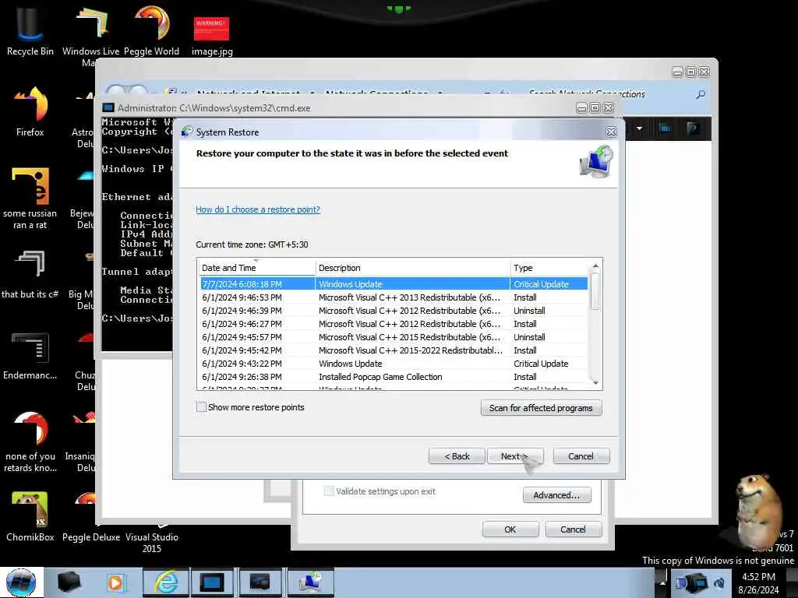Screen dimensions: 798x598
Task: Switch to System Restore taskbar button
Action: [x=310, y=582]
